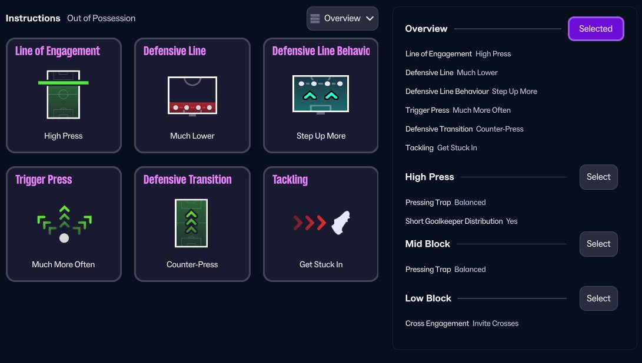Click the Defensive Line pitch diagram icon
The width and height of the screenshot is (642, 363).
(192, 95)
